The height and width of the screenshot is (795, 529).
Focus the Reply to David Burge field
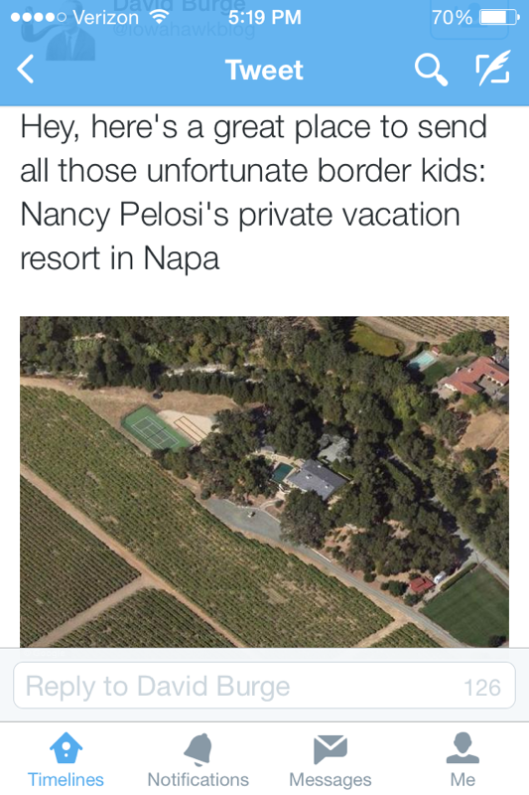point(264,686)
